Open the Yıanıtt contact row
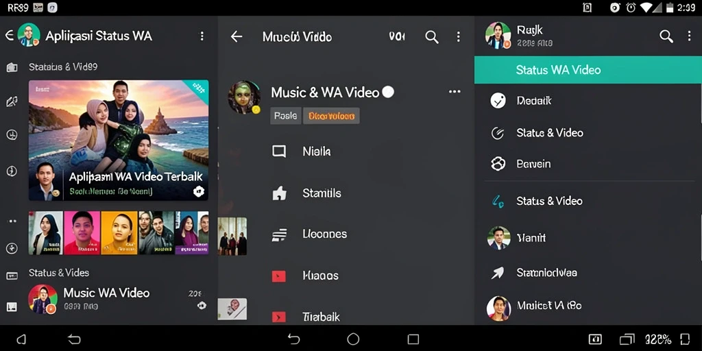 click(x=588, y=238)
